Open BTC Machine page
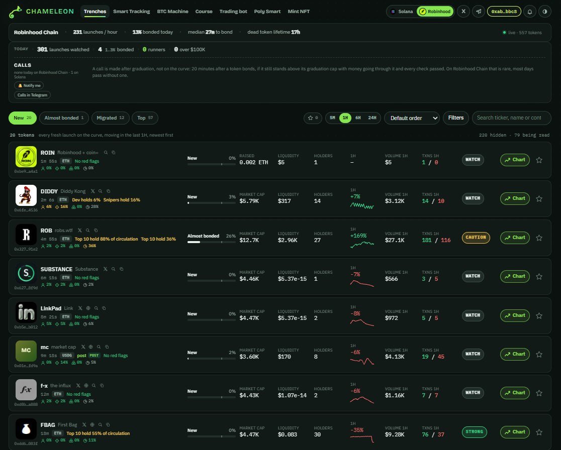The image size is (561, 450). [172, 12]
